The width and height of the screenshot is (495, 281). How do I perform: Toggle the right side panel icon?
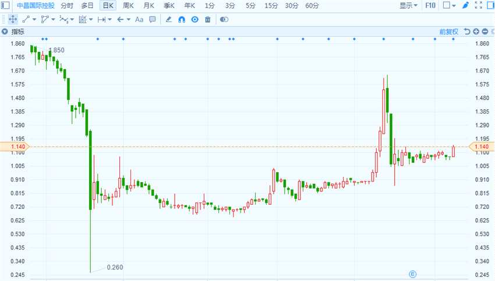491,5
